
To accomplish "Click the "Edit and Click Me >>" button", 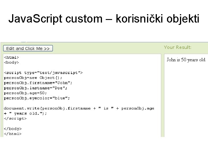I will coord(28,48).
